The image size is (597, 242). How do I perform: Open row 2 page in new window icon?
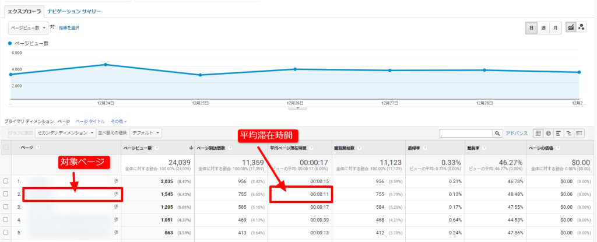coord(116,194)
